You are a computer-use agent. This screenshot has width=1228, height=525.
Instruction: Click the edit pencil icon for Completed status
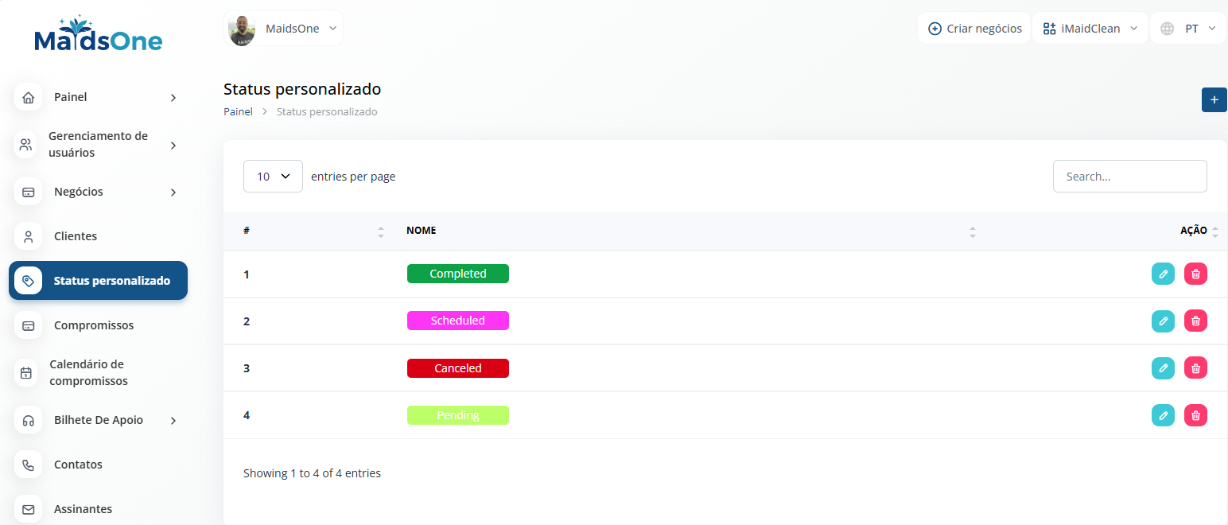(x=1163, y=274)
